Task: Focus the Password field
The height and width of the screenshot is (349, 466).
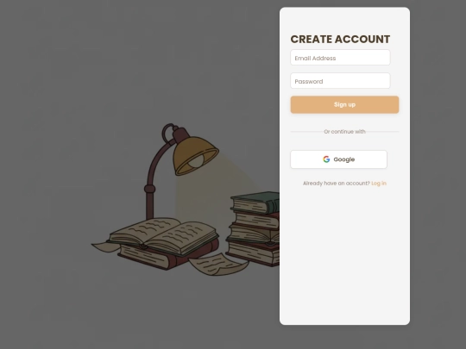Action: point(340,81)
